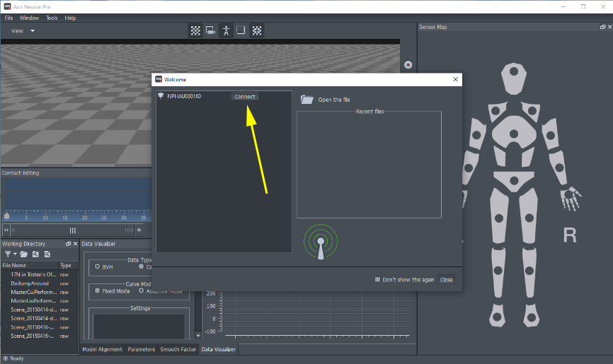Click the Connect button for NPHAU000160
The image size is (613, 364).
(244, 97)
